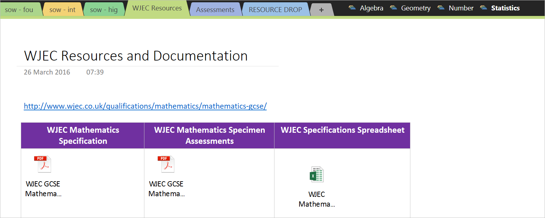Click the Algebra notebook icon

(x=352, y=8)
